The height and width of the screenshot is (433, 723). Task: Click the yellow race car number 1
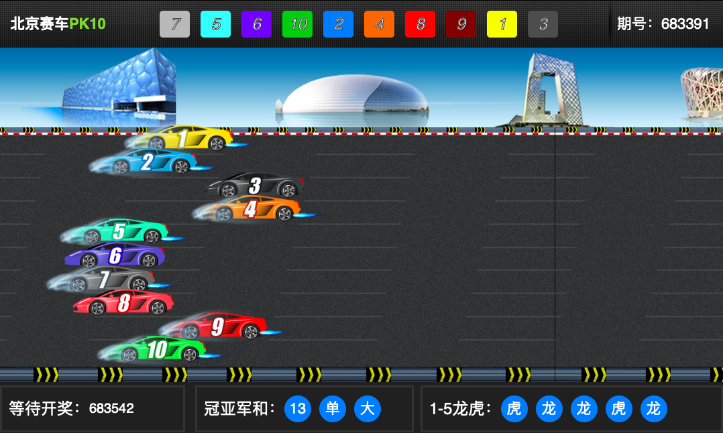point(184,137)
